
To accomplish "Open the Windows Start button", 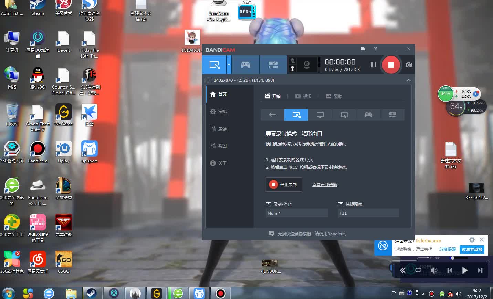I will [x=9, y=293].
